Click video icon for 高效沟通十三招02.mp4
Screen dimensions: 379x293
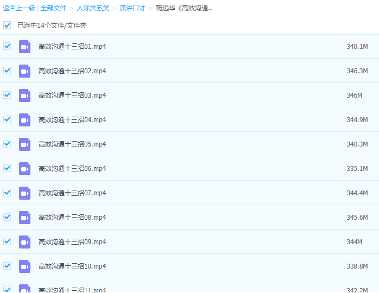[x=24, y=71]
